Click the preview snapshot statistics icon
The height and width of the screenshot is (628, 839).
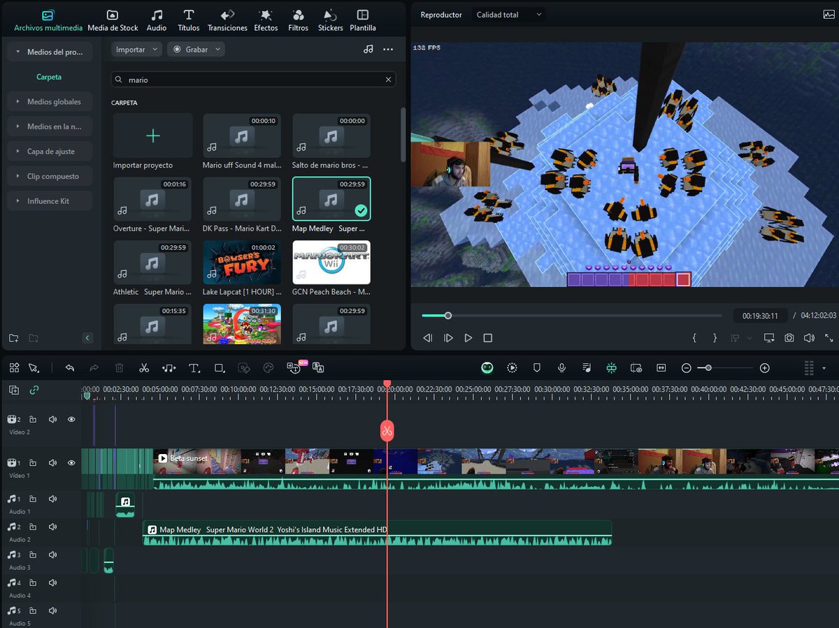829,14
